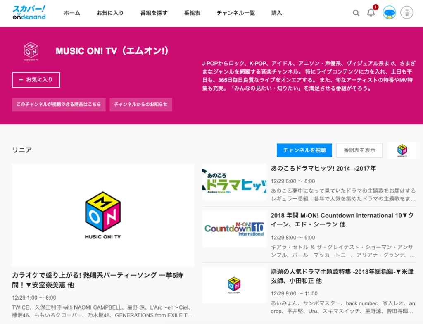Go to ホーム in the navigation
This screenshot has width=423, height=324.
click(72, 13)
